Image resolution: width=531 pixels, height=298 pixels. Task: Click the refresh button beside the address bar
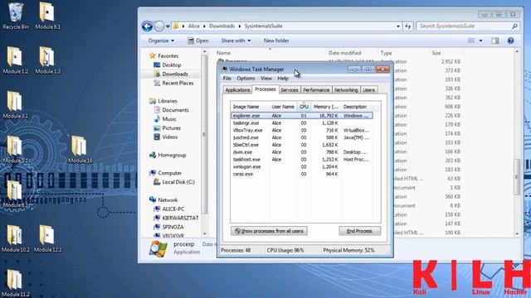[407, 26]
